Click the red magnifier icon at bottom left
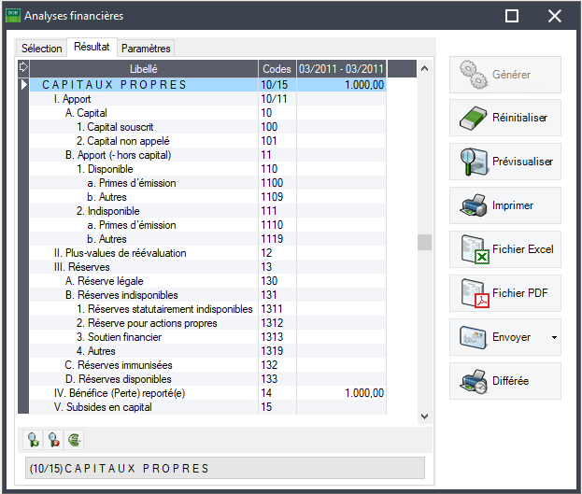 click(53, 440)
